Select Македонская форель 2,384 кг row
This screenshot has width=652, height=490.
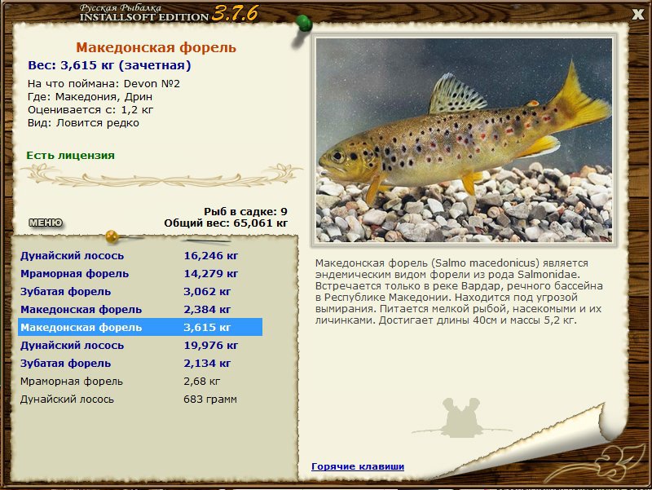tap(139, 309)
